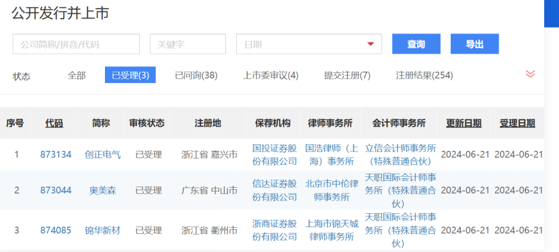Open the 锦华新材 company link

103,231
